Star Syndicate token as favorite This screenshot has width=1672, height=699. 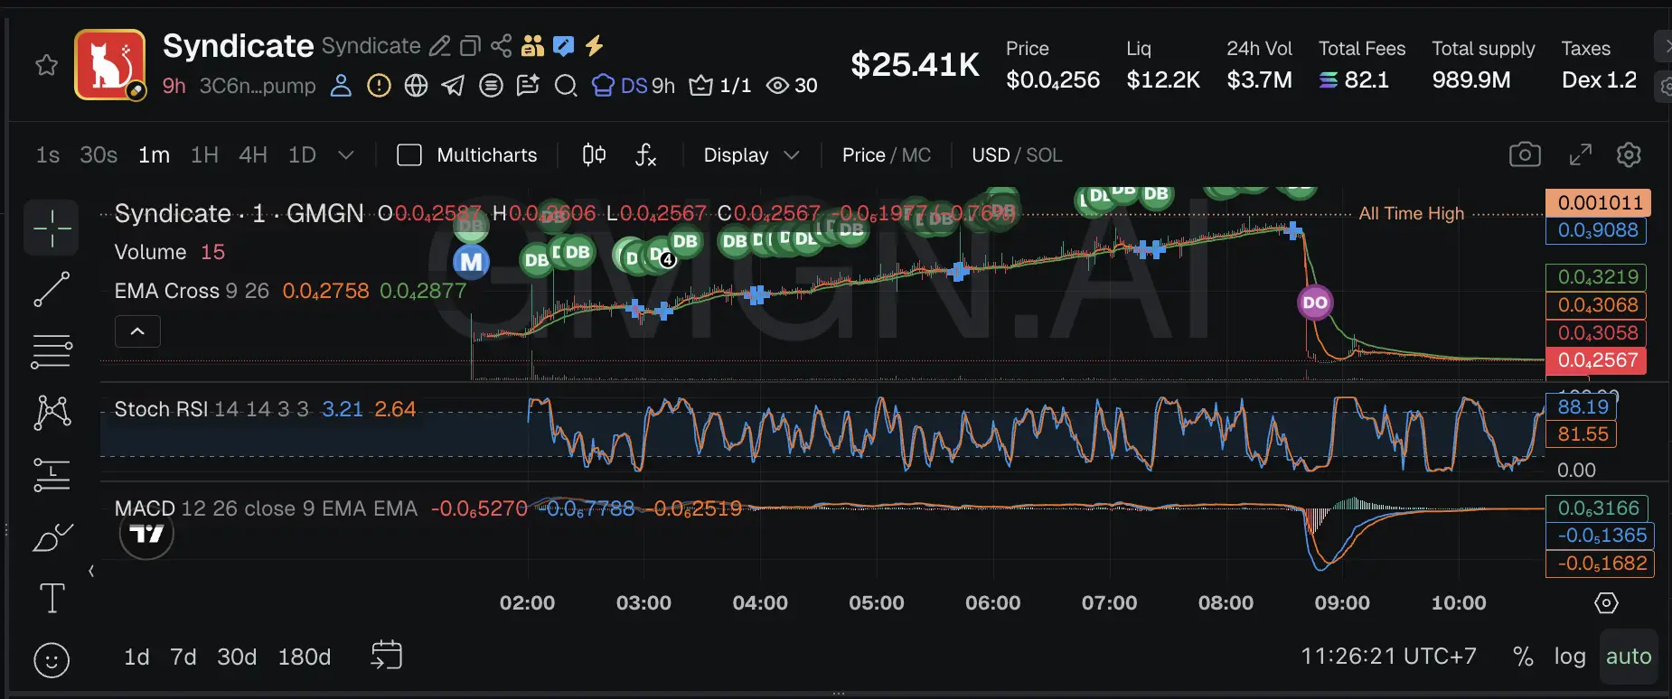click(46, 65)
